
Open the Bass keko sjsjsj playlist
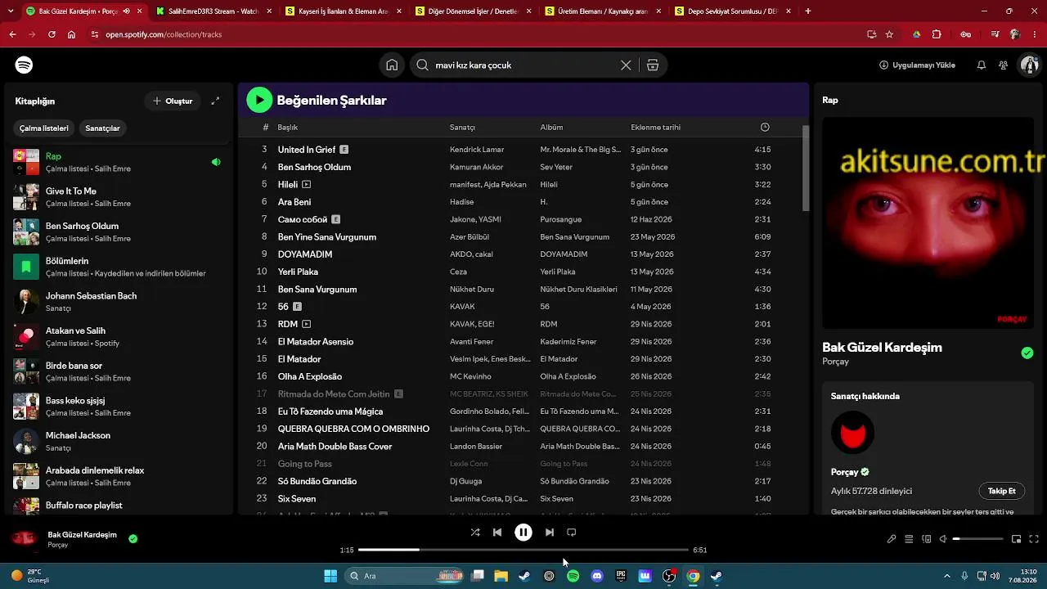coord(119,407)
